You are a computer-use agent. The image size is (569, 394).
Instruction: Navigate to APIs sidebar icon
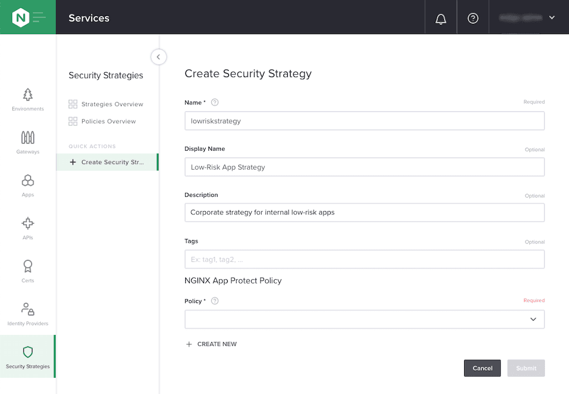point(28,228)
